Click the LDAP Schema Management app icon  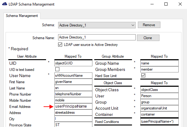(5, 4)
